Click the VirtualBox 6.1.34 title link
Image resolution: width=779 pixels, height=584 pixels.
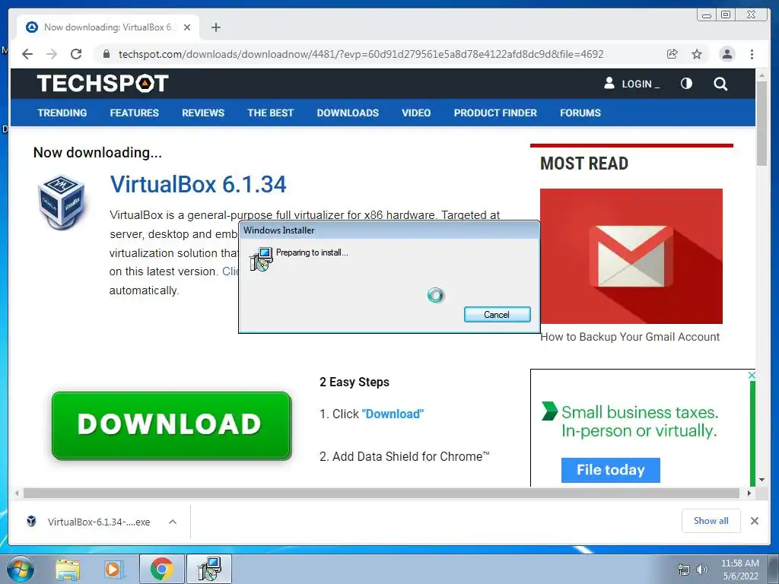pos(199,184)
